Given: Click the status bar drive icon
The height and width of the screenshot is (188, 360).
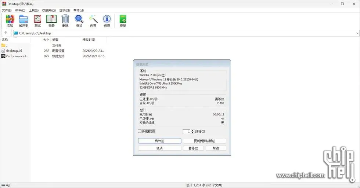Looking at the screenshot, I should click(3, 185).
